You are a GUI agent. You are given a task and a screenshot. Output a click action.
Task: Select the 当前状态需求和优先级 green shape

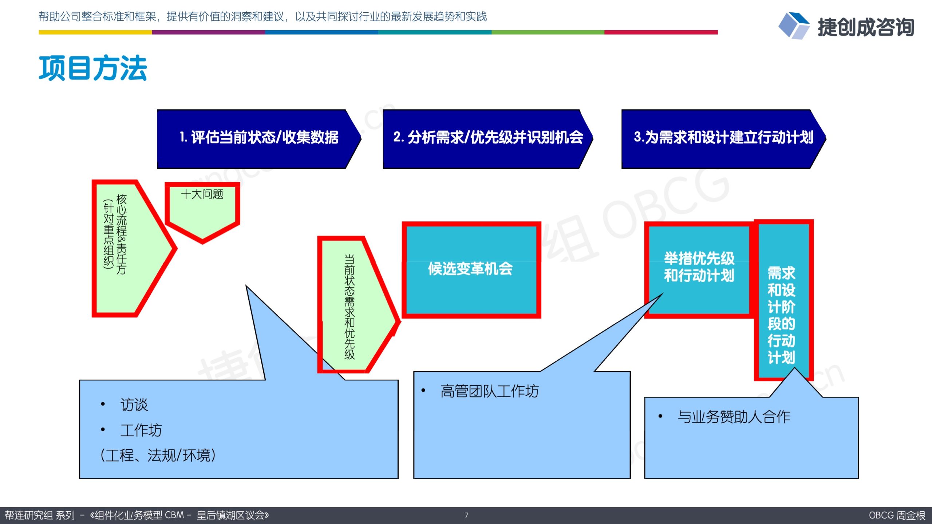(x=359, y=305)
